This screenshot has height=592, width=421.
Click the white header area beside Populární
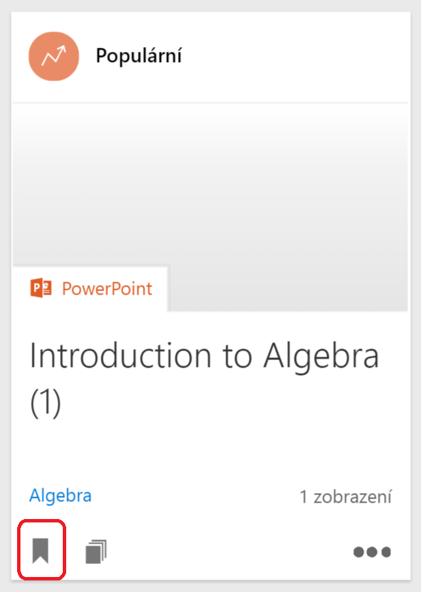click(293, 56)
